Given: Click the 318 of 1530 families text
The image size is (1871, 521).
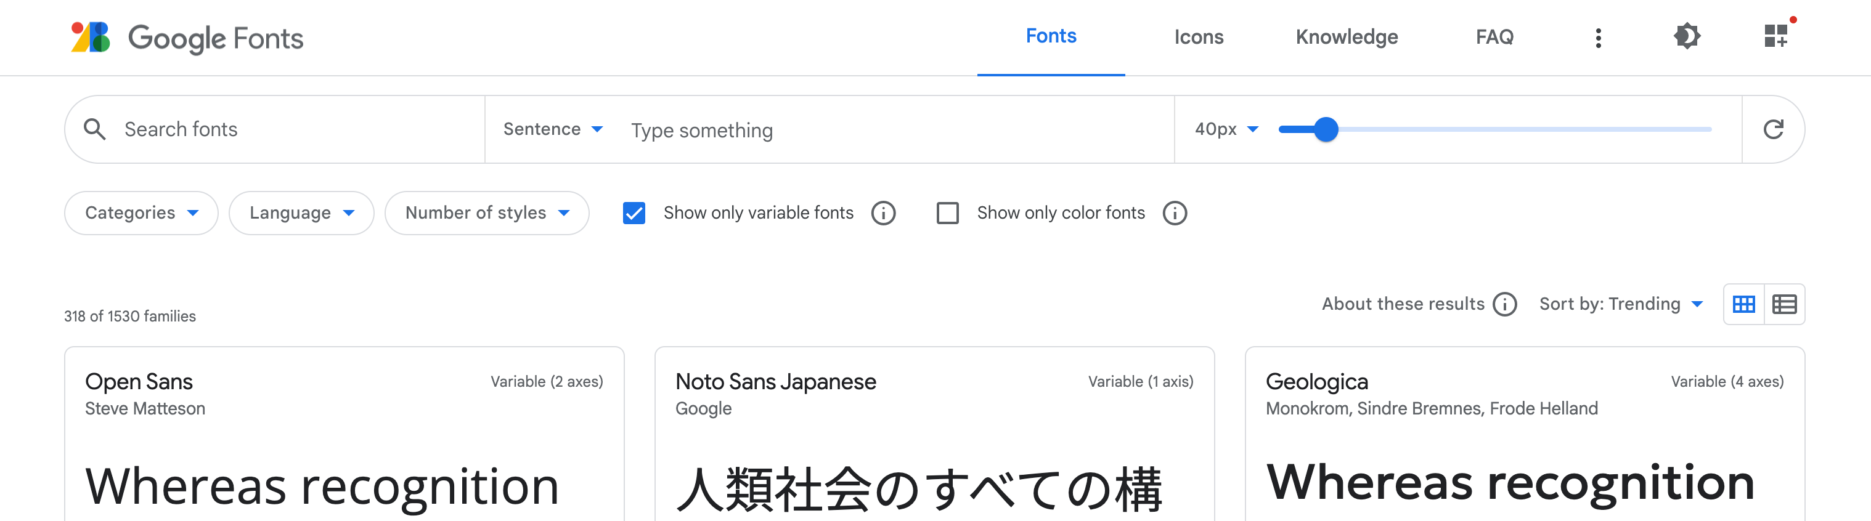Looking at the screenshot, I should [x=130, y=317].
